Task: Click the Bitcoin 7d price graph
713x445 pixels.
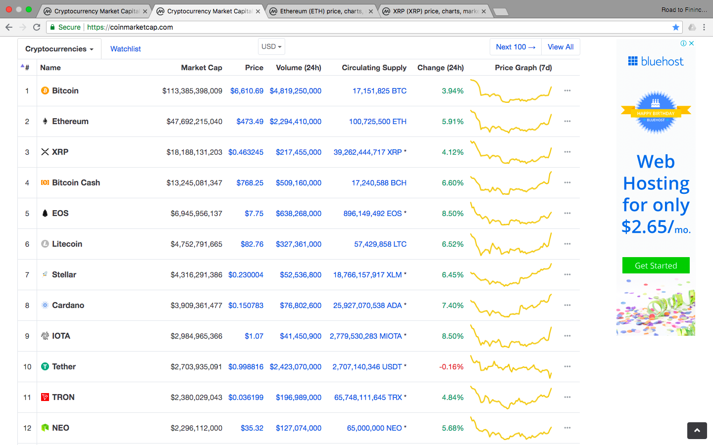Action: pos(511,90)
